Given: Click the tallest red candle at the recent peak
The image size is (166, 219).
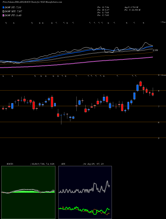Looking at the screenshot, I should (x=140, y=84).
